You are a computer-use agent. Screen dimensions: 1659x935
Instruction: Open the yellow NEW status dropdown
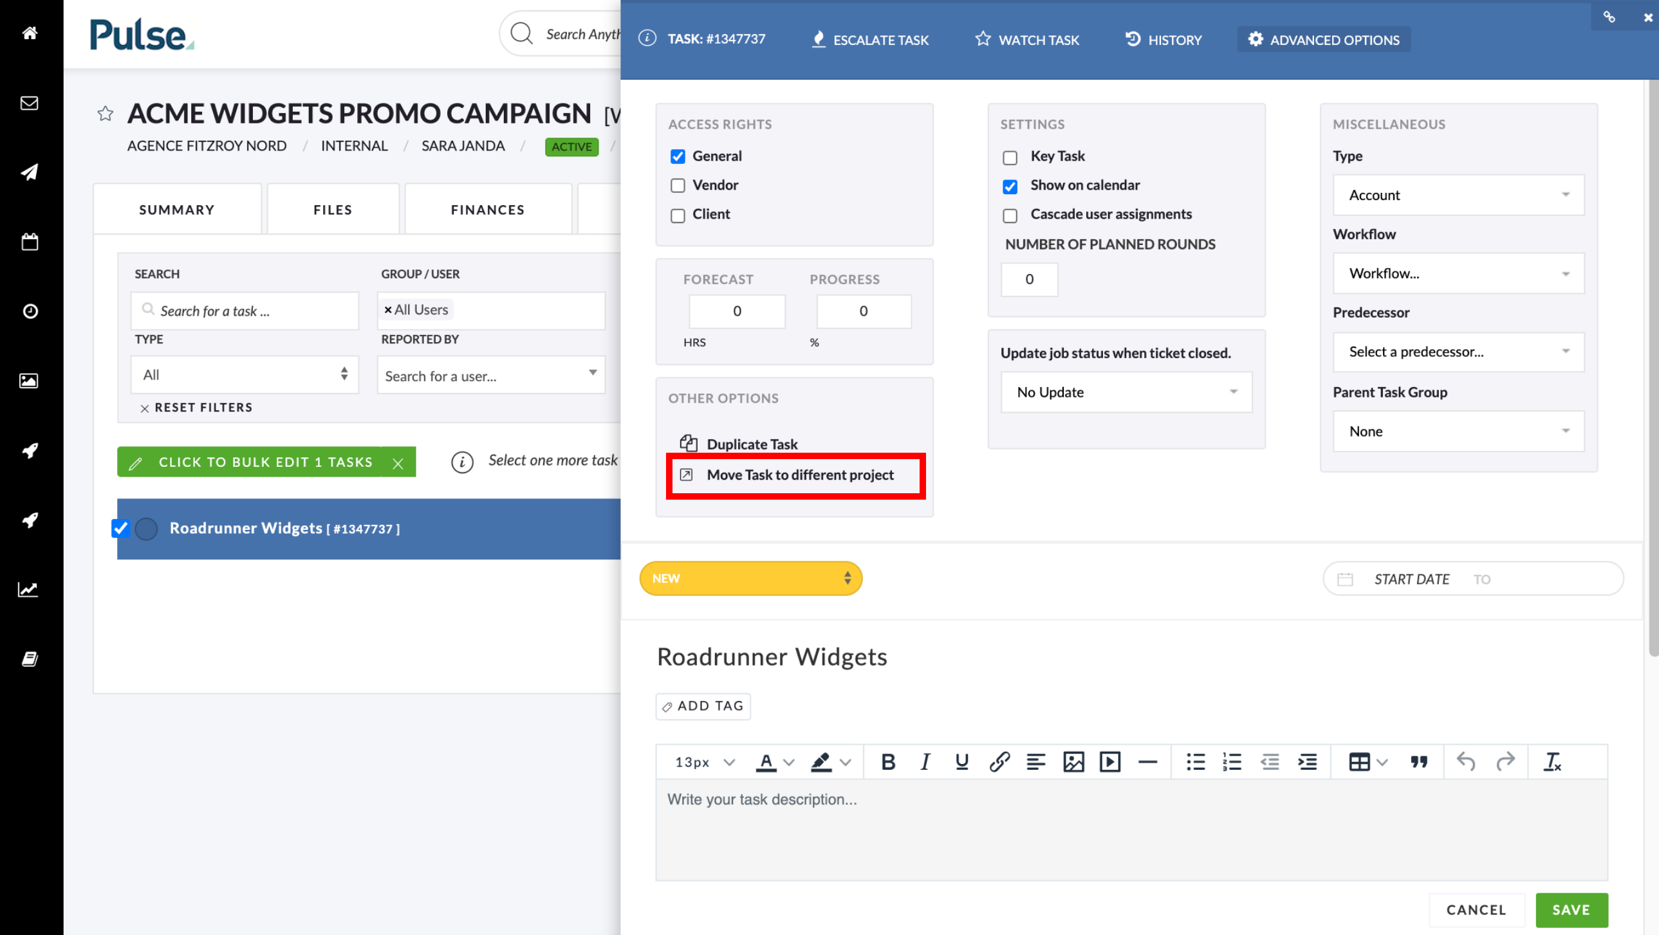click(x=750, y=578)
